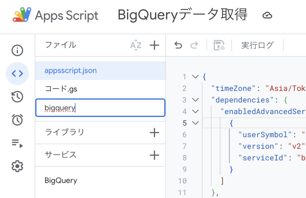
Task: Open the Triggers alarm clock icon
Action: click(17, 120)
